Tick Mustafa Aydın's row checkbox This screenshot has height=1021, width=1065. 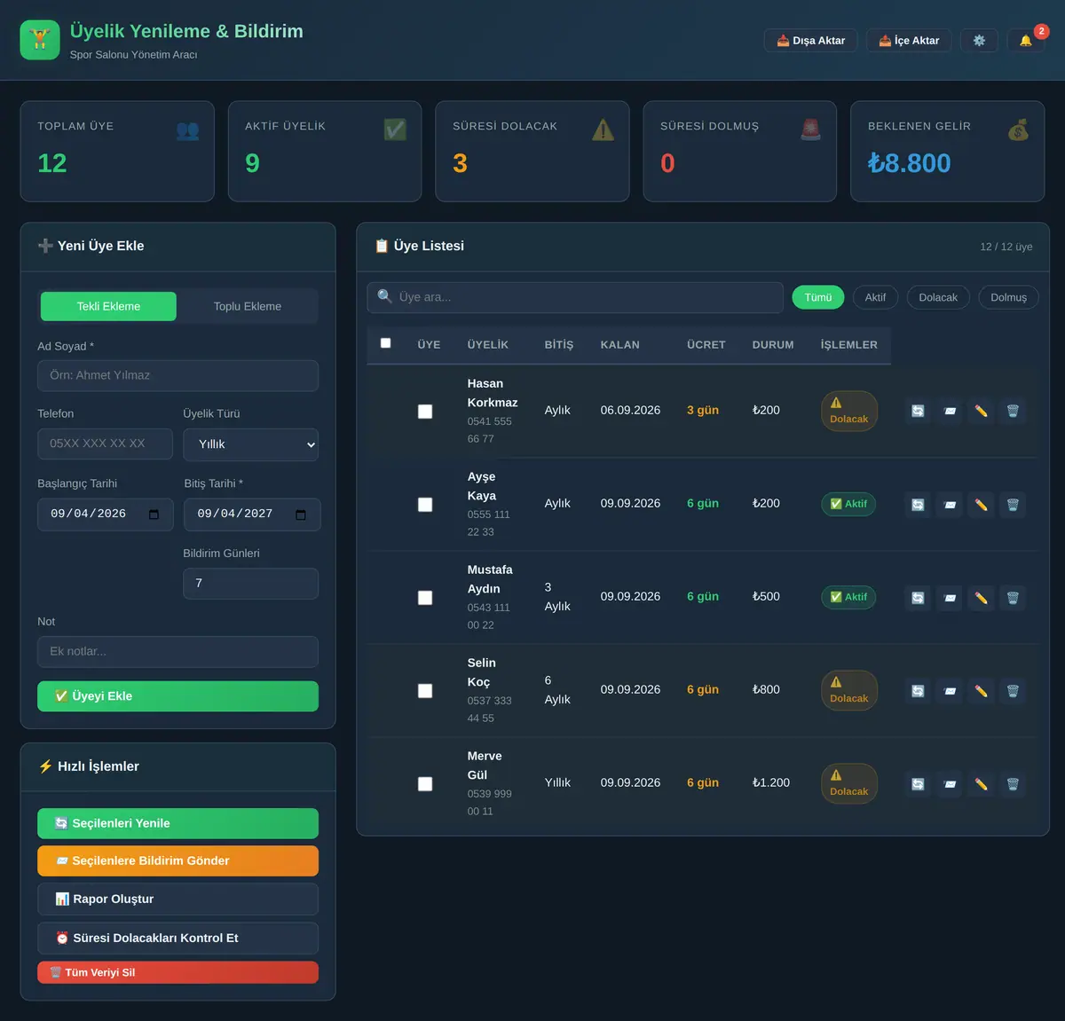pos(425,598)
